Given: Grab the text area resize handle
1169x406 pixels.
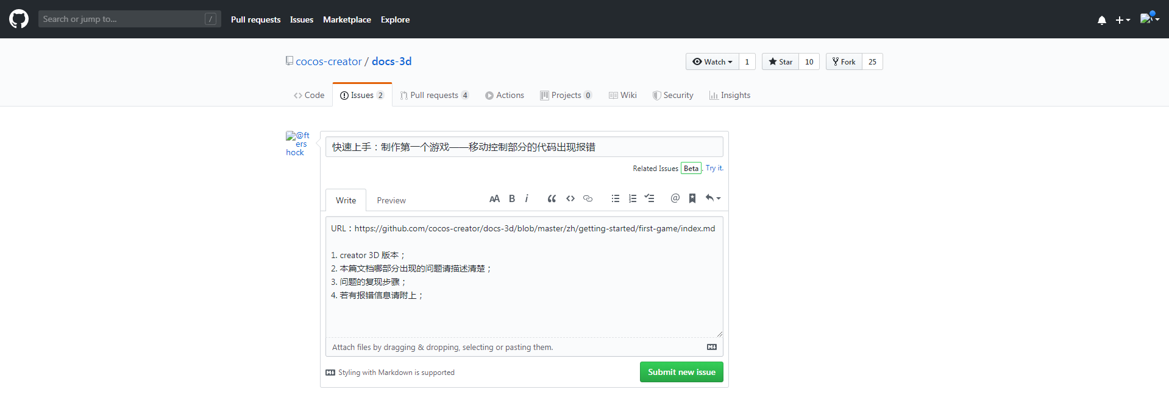Looking at the screenshot, I should pos(720,334).
